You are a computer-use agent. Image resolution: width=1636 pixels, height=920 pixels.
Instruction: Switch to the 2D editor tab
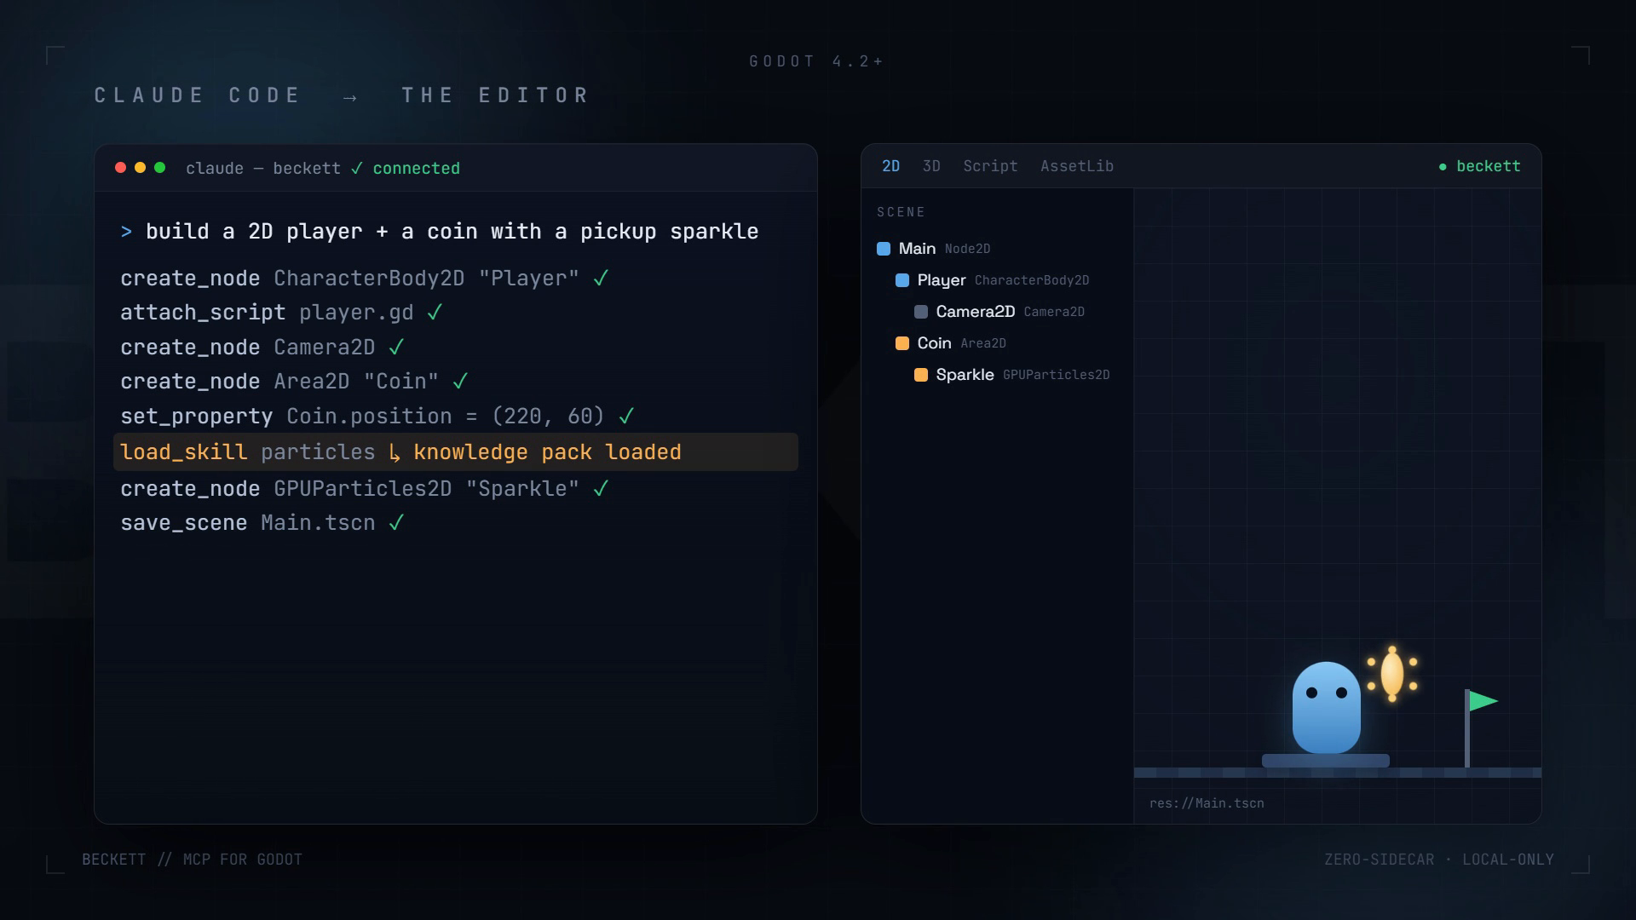(890, 166)
